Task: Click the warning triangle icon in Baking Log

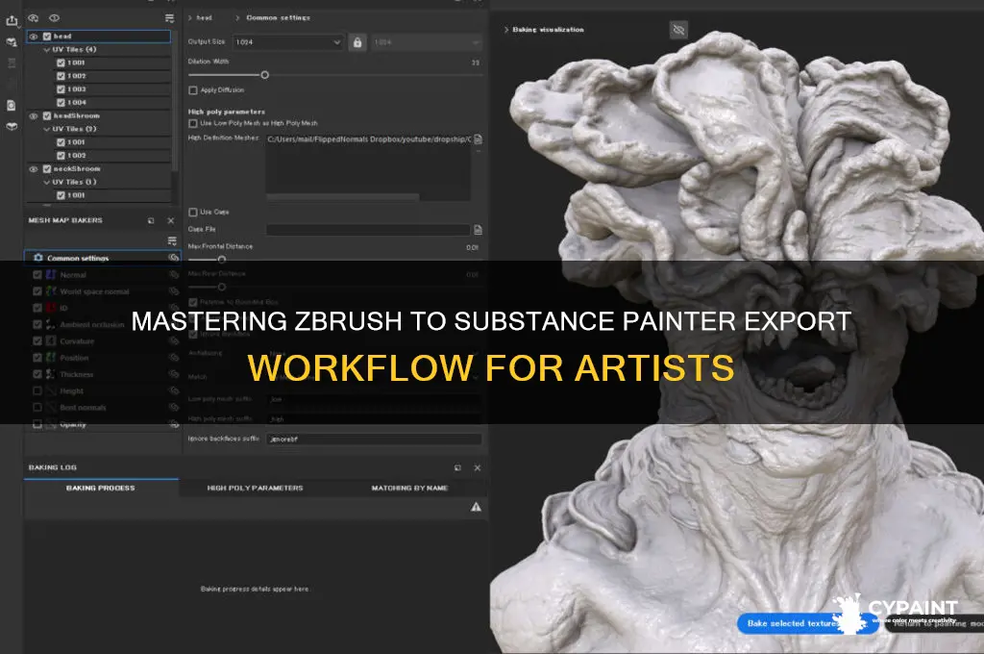Action: coord(477,506)
